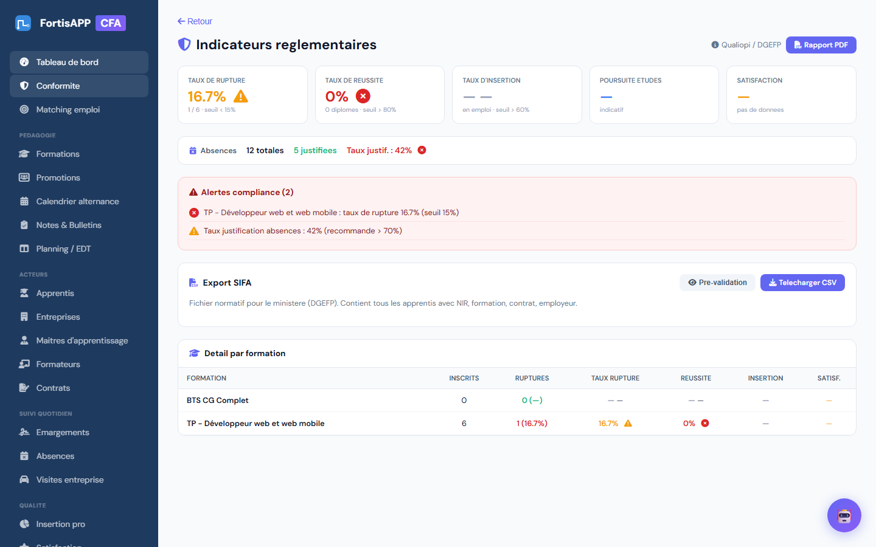
Task: Click the Qualiopi / DGEFP info icon
Action: coord(715,45)
